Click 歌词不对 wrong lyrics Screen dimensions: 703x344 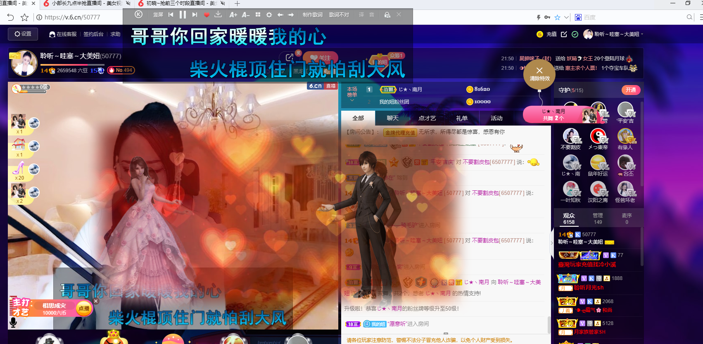click(339, 14)
